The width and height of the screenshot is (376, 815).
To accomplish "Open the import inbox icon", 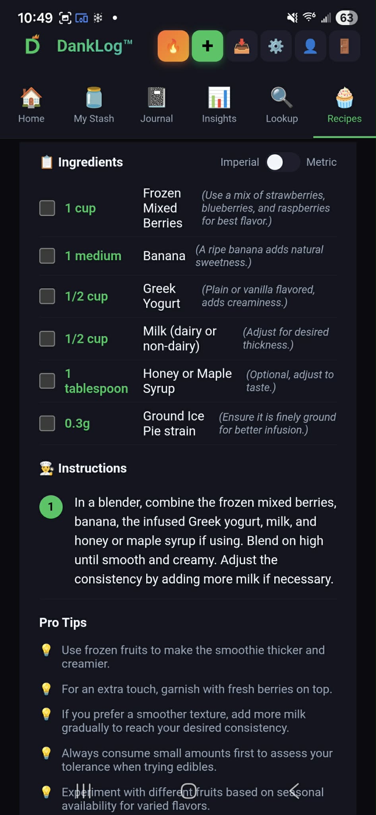I will 241,46.
